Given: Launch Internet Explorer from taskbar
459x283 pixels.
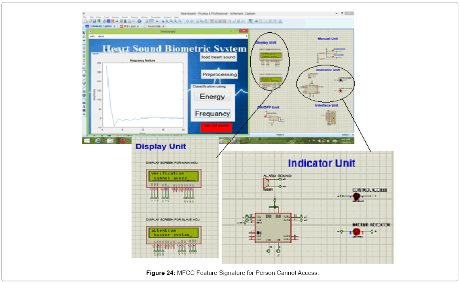Looking at the screenshot, I should coord(98,141).
